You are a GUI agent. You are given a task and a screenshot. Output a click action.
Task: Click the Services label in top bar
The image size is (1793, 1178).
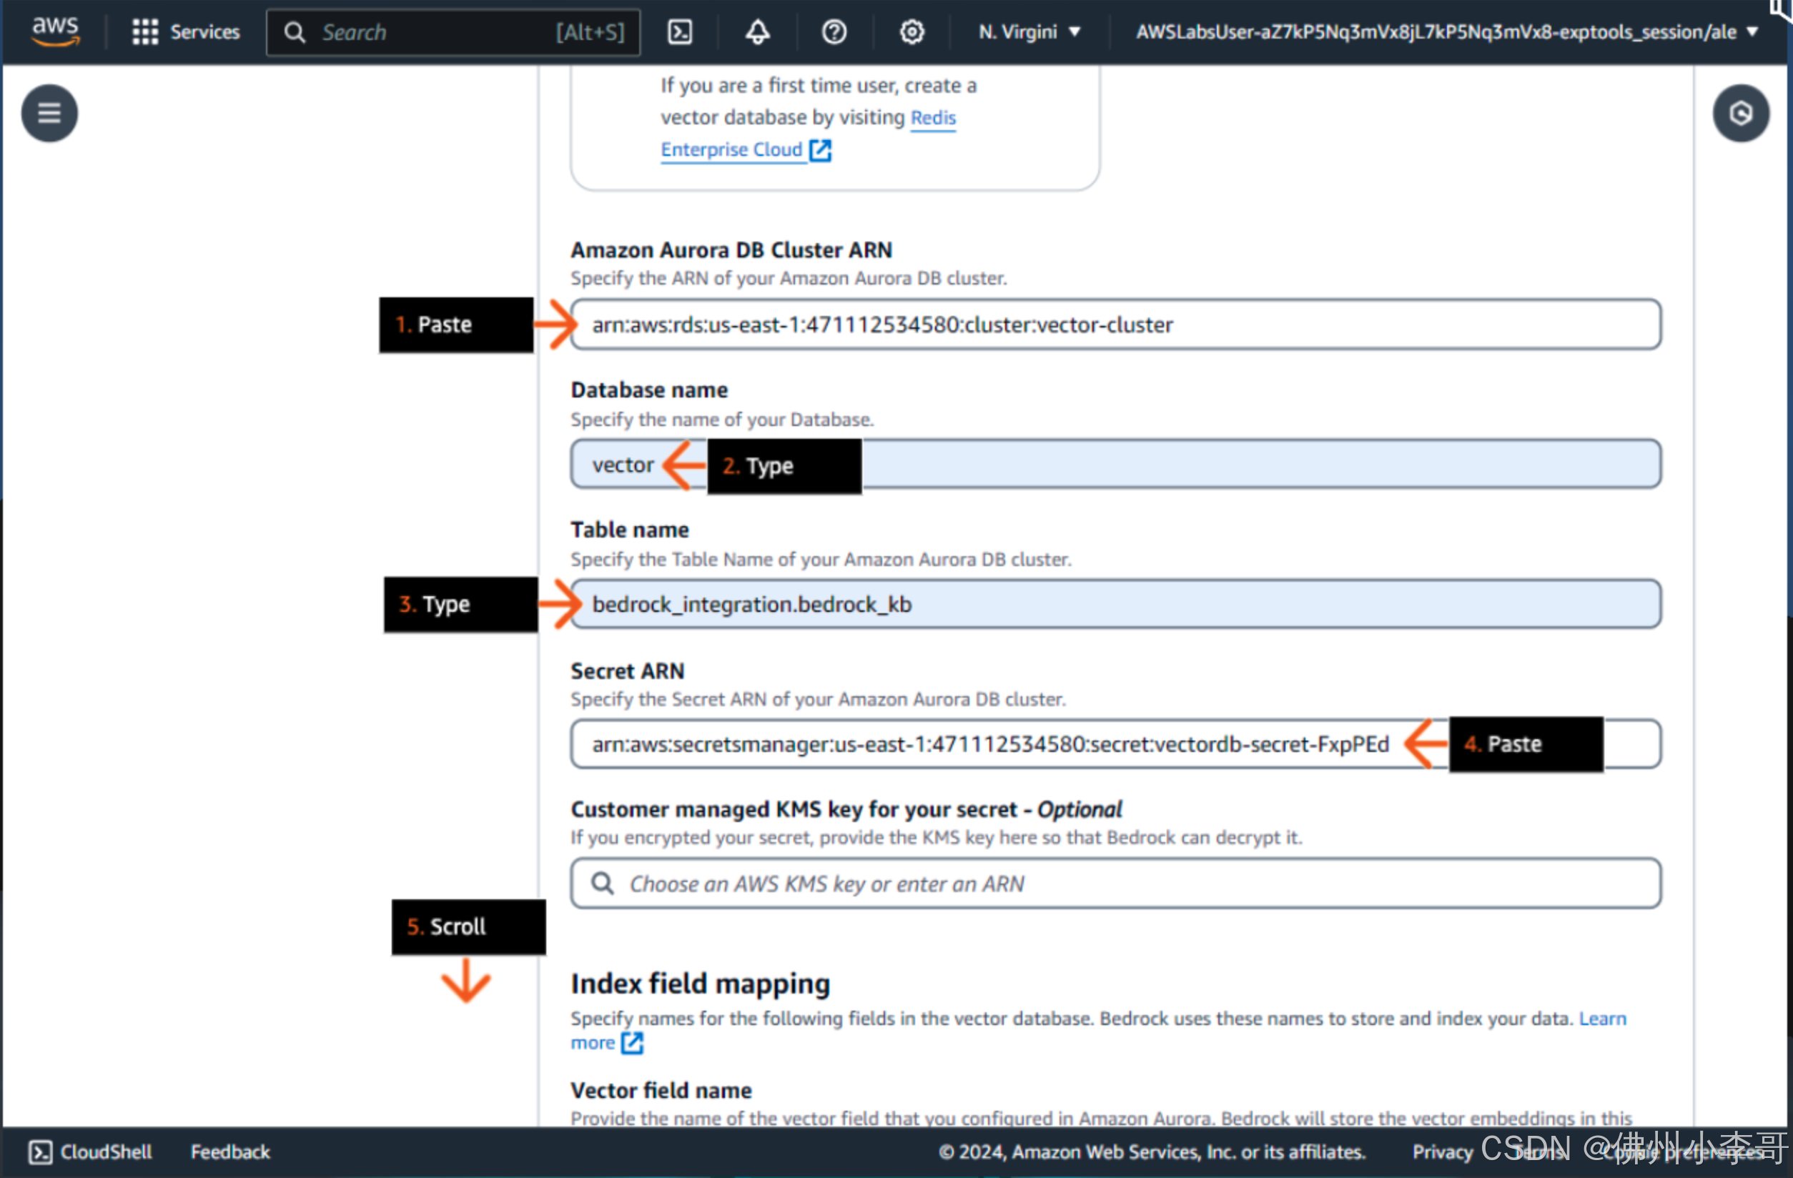pyautogui.click(x=205, y=31)
